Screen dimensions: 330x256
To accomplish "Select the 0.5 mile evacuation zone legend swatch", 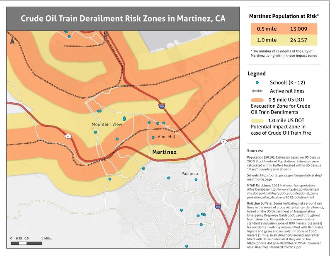I will (x=257, y=99).
